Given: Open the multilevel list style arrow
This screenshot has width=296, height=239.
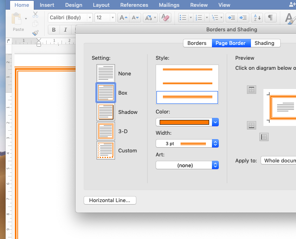Looking at the screenshot, I should click(222, 18).
